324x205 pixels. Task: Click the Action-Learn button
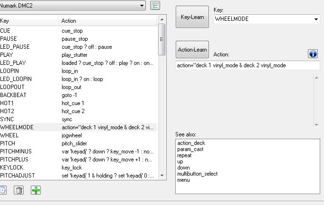click(192, 50)
